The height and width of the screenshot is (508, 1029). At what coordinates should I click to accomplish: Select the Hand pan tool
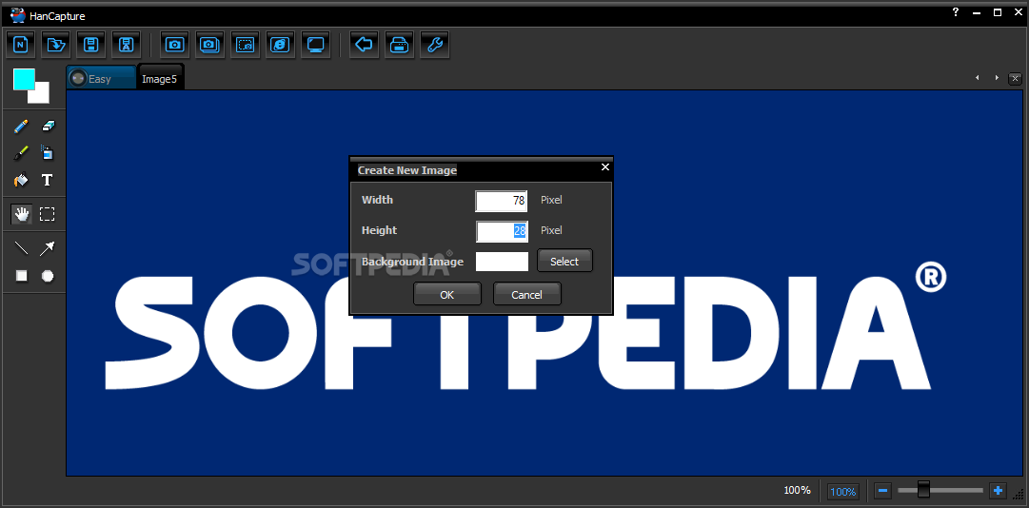22,214
